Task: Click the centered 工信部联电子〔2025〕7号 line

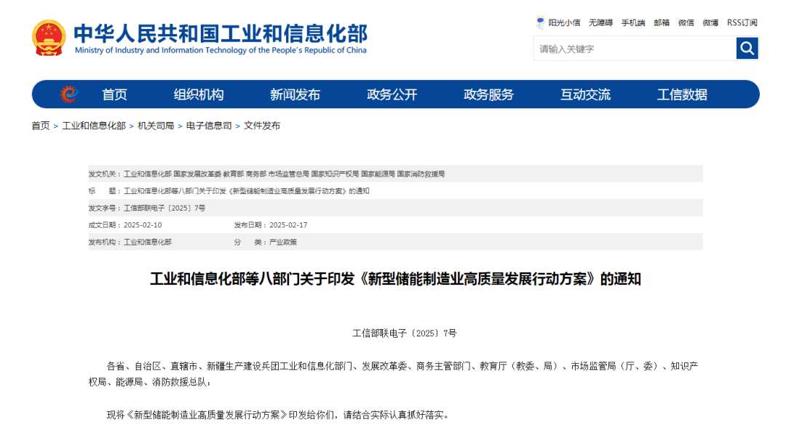Action: (x=405, y=333)
